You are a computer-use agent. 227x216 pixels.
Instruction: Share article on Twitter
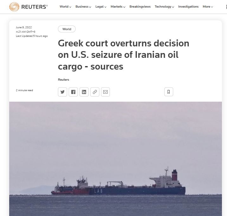[x=62, y=92]
